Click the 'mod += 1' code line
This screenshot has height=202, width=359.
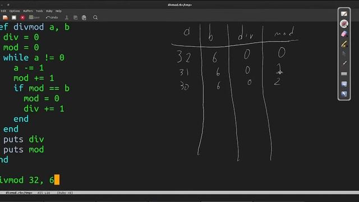34,78
